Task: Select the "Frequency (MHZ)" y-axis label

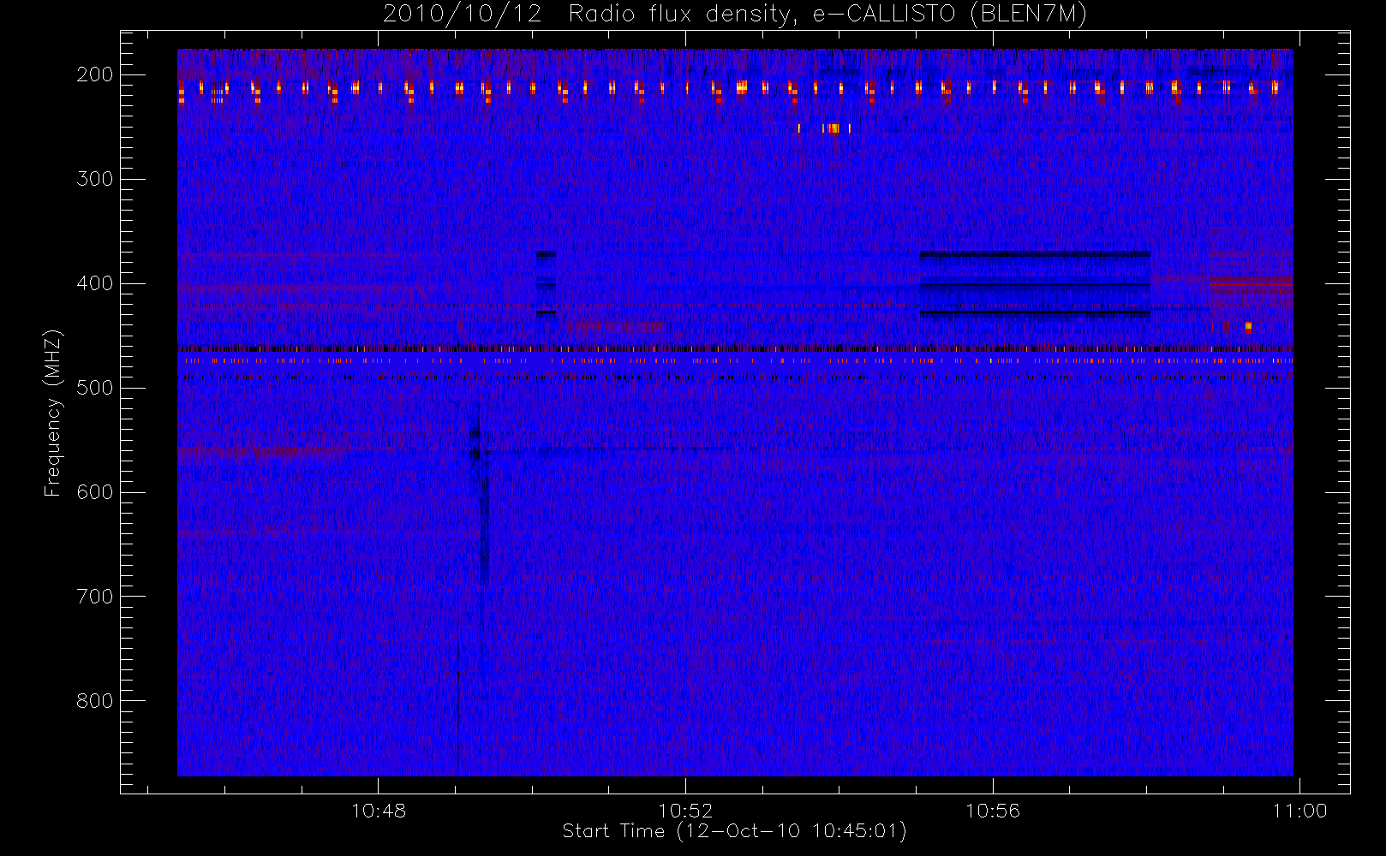Action: [53, 413]
